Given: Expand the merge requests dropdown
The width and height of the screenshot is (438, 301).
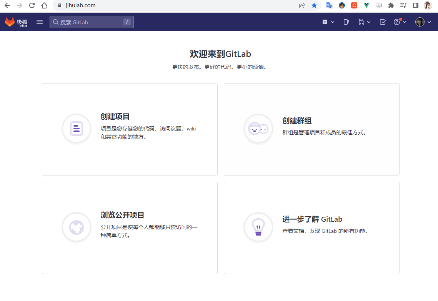Looking at the screenshot, I should (364, 22).
